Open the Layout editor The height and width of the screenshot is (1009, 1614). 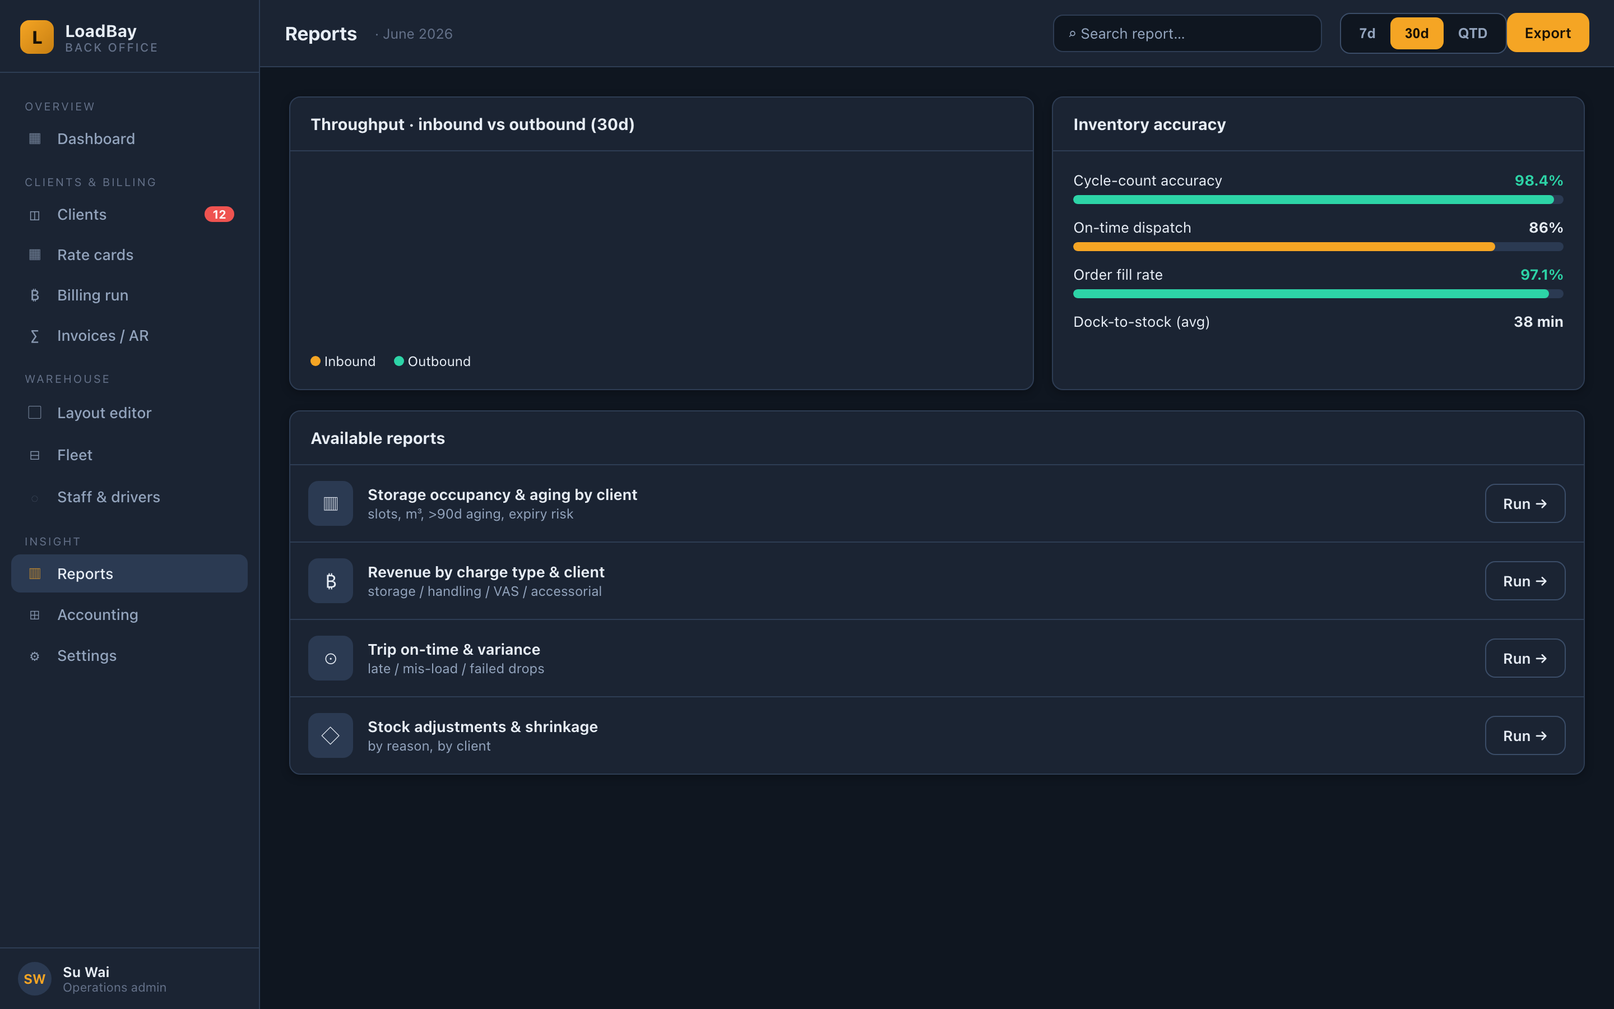click(x=129, y=413)
